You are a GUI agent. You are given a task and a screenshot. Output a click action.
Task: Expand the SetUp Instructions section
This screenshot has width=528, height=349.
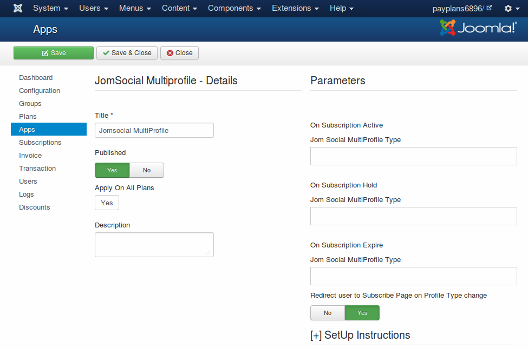[x=360, y=335]
